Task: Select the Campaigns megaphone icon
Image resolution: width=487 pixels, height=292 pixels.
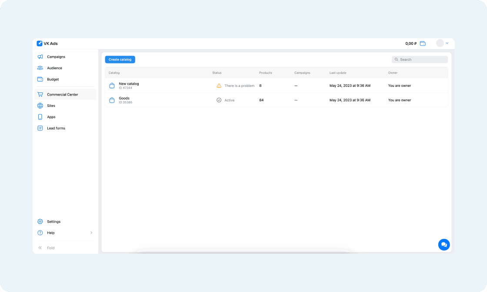Action: (40, 56)
